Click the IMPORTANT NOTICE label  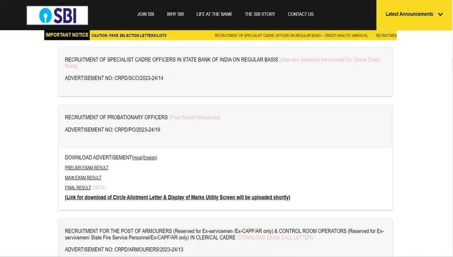[x=67, y=35]
